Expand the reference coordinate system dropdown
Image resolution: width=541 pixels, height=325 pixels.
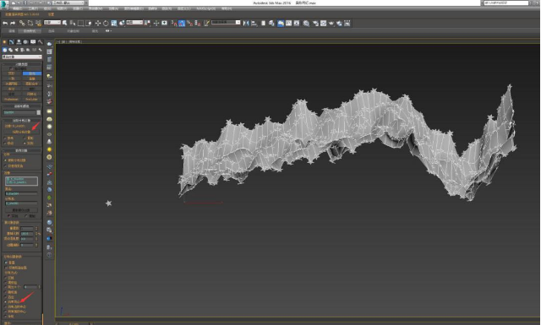134,23
